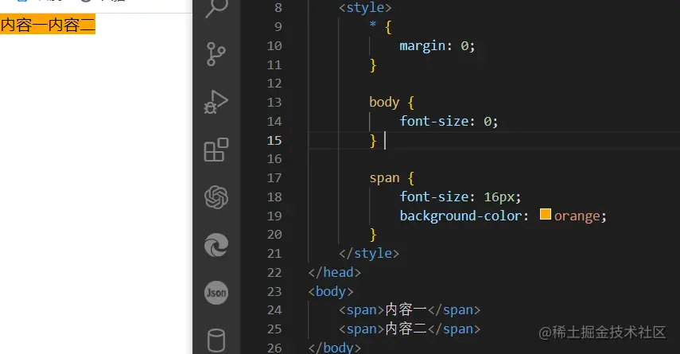Click line number 10 in the gutter
680x354 pixels.
[274, 45]
